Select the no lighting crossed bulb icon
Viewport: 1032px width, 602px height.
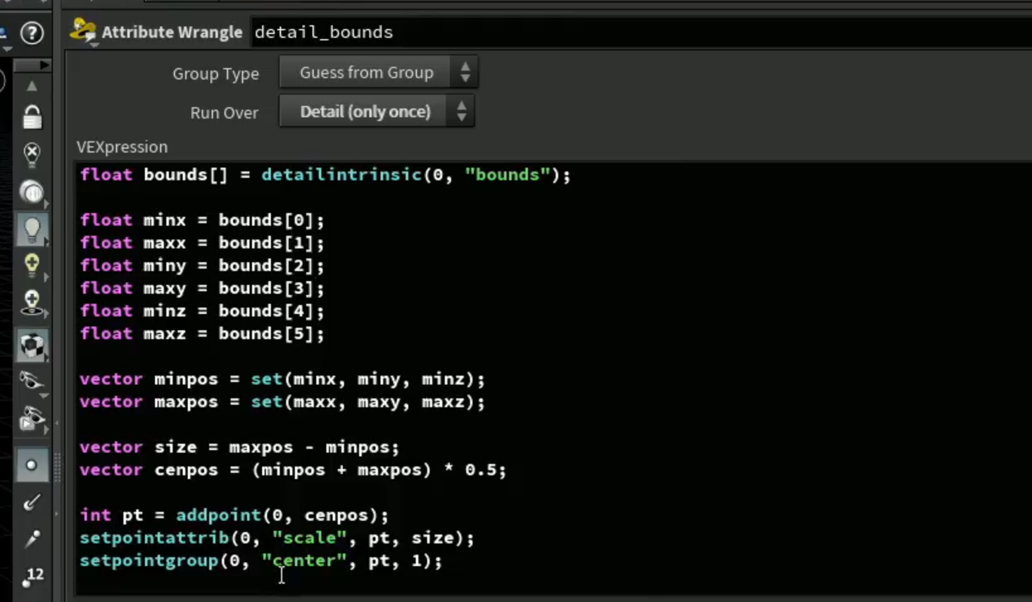coord(32,154)
